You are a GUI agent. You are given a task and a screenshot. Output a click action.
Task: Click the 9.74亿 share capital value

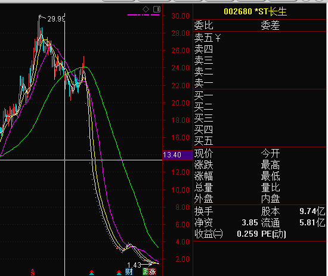point(312,212)
